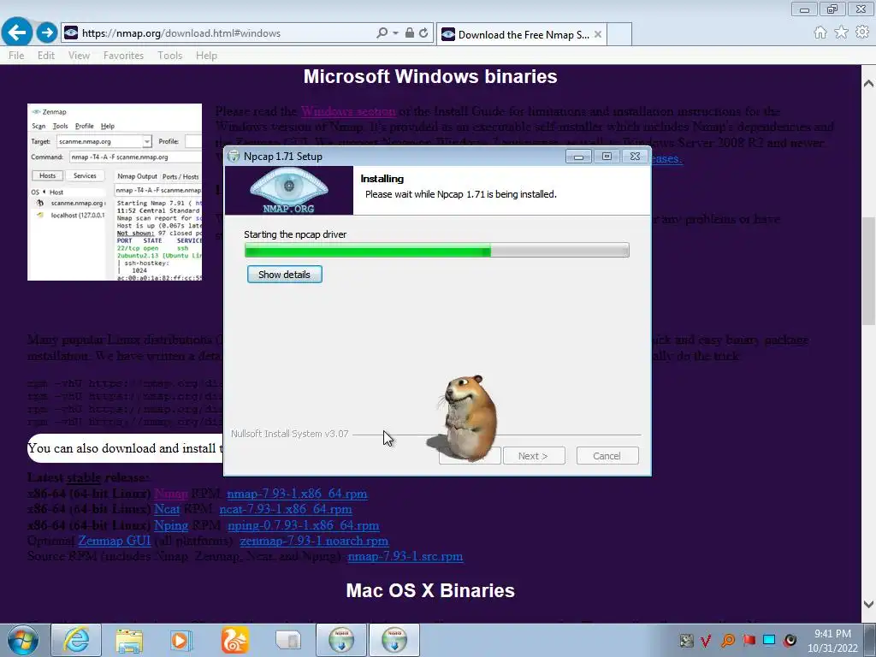Image resolution: width=876 pixels, height=657 pixels.
Task: Refresh the nmap.org page
Action: (423, 33)
